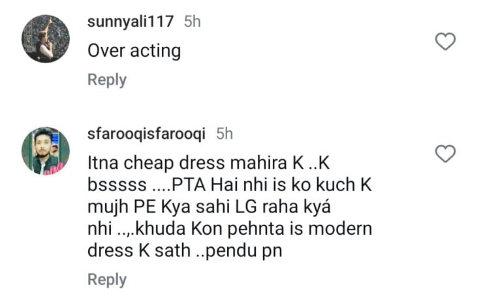483x296 pixels.
Task: Click the line starting with "bsssss ....PTA Hai"
Action: tap(229, 185)
